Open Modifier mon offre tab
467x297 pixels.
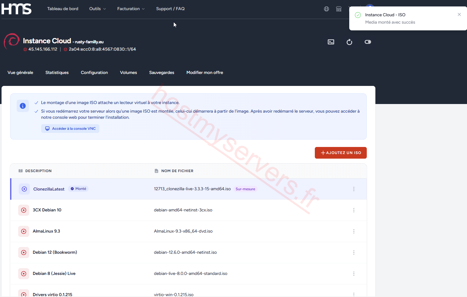(x=205, y=72)
